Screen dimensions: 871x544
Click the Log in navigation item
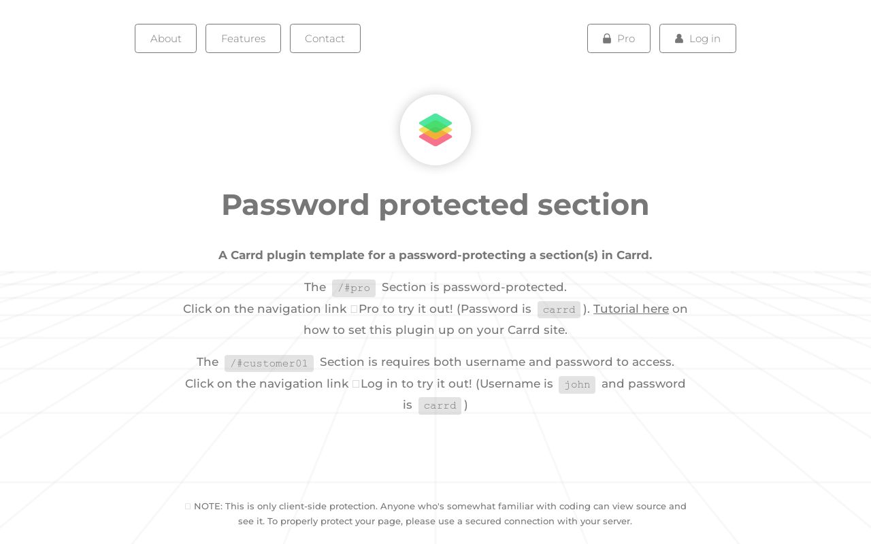697,39
